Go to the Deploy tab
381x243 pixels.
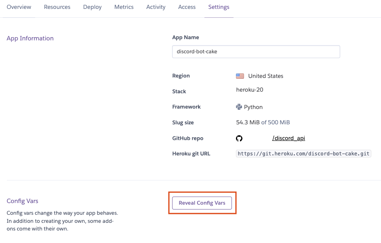coord(93,7)
